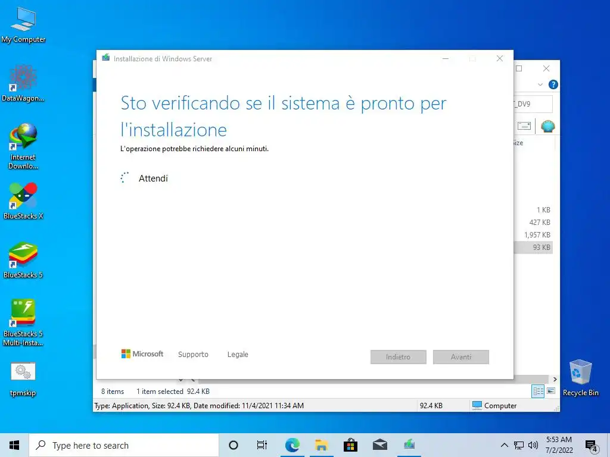Click the Windows Start button
The image size is (610, 457).
pos(14,445)
